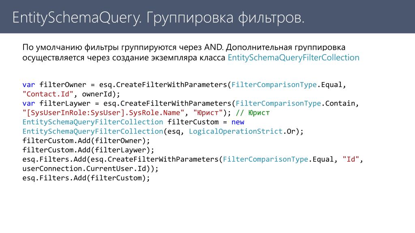Click the teal 'EntitySchemaQueryFilterCollection' class name in the description
The width and height of the screenshot is (415, 233).
(x=293, y=57)
